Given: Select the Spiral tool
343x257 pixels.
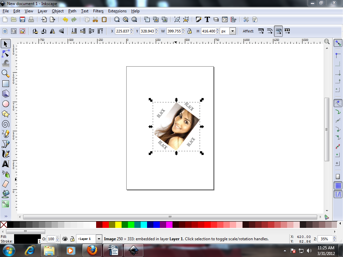Looking at the screenshot, I should (x=6, y=124).
